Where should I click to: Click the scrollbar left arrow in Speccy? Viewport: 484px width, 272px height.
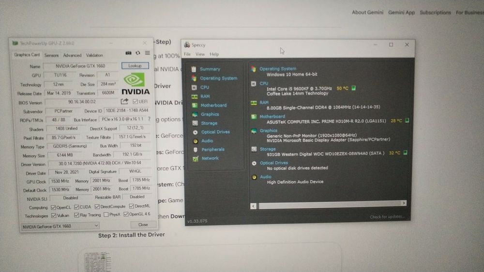point(254,206)
